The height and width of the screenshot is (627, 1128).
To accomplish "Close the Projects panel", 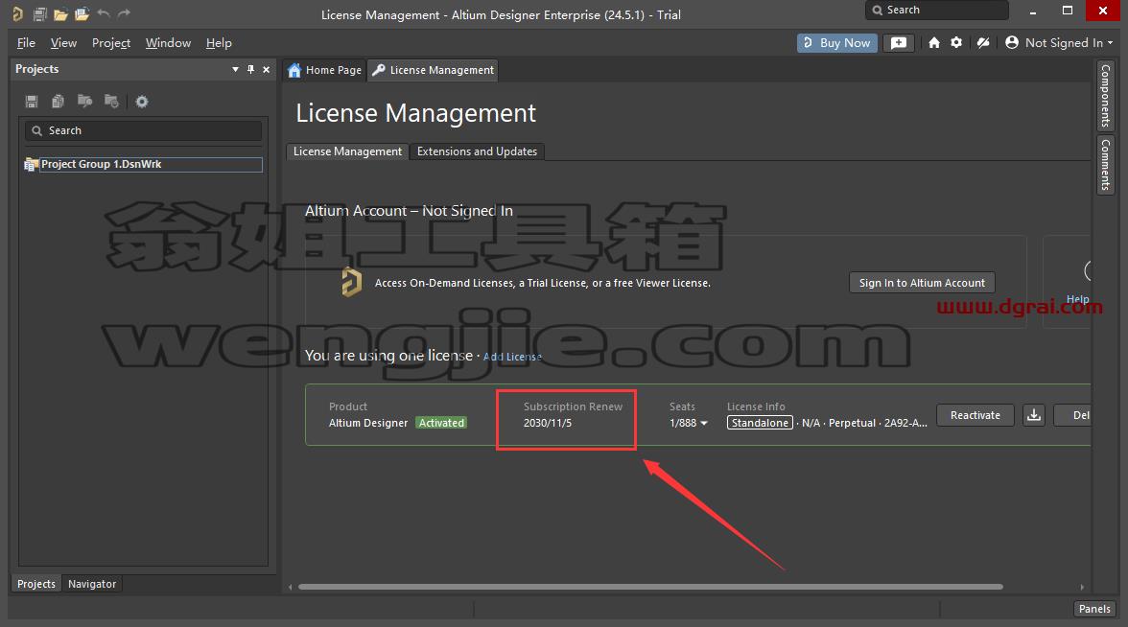I will (x=267, y=69).
